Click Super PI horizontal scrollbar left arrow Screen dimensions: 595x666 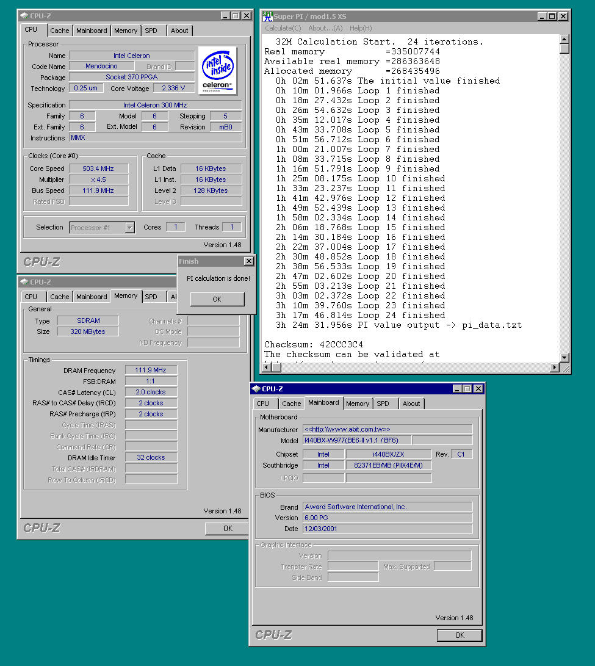[x=267, y=367]
